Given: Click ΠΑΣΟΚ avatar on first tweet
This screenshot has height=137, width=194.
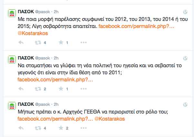Looking at the screenshot, I should point(12,13).
